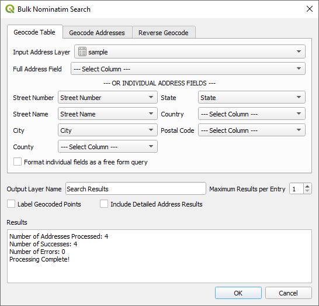Click the Cancel button
319x306 pixels.
coord(288,293)
